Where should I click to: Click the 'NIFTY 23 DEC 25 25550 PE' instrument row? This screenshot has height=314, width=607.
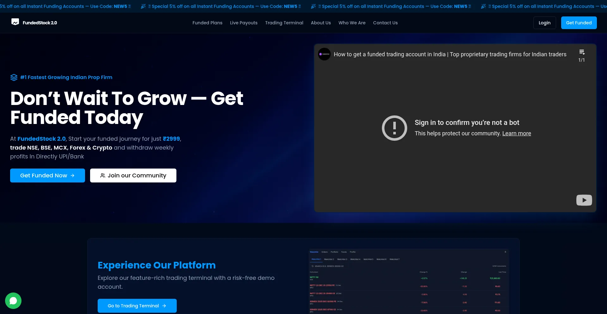408,286
